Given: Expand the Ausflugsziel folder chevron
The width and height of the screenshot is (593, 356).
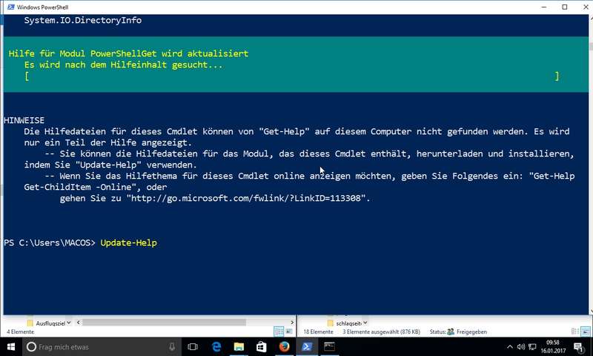Looking at the screenshot, I should pyautogui.click(x=68, y=323).
